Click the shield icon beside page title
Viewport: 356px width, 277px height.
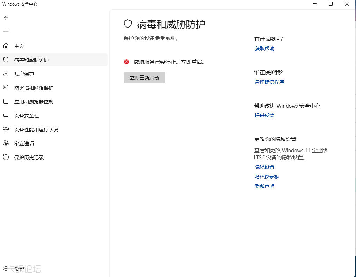pos(128,24)
